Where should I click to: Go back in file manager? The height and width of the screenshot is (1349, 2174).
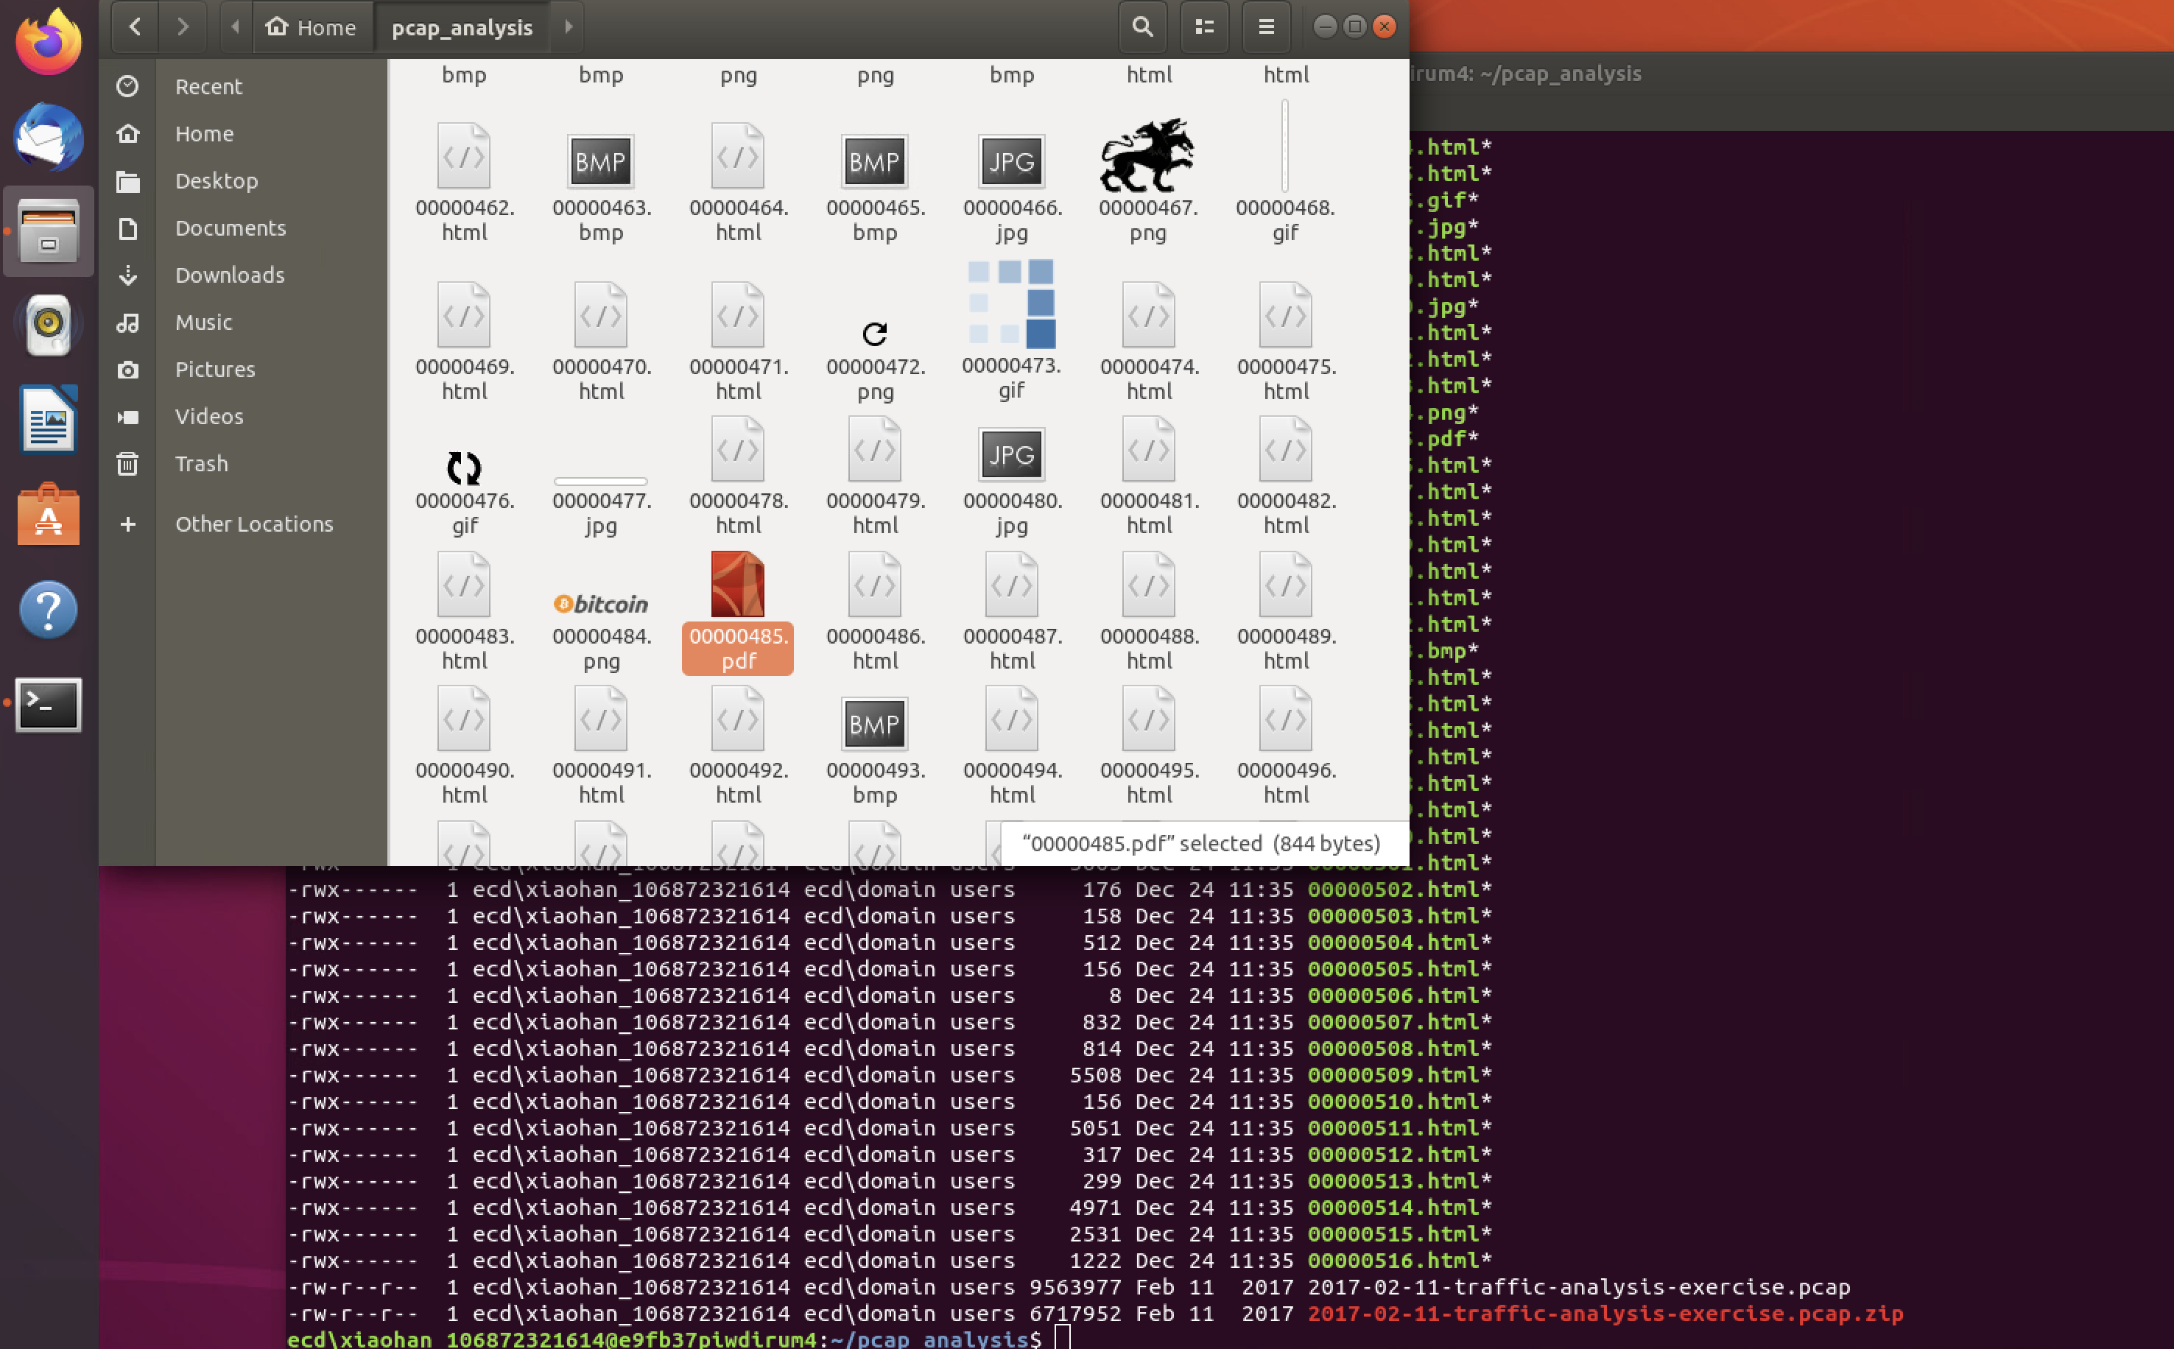point(135,27)
